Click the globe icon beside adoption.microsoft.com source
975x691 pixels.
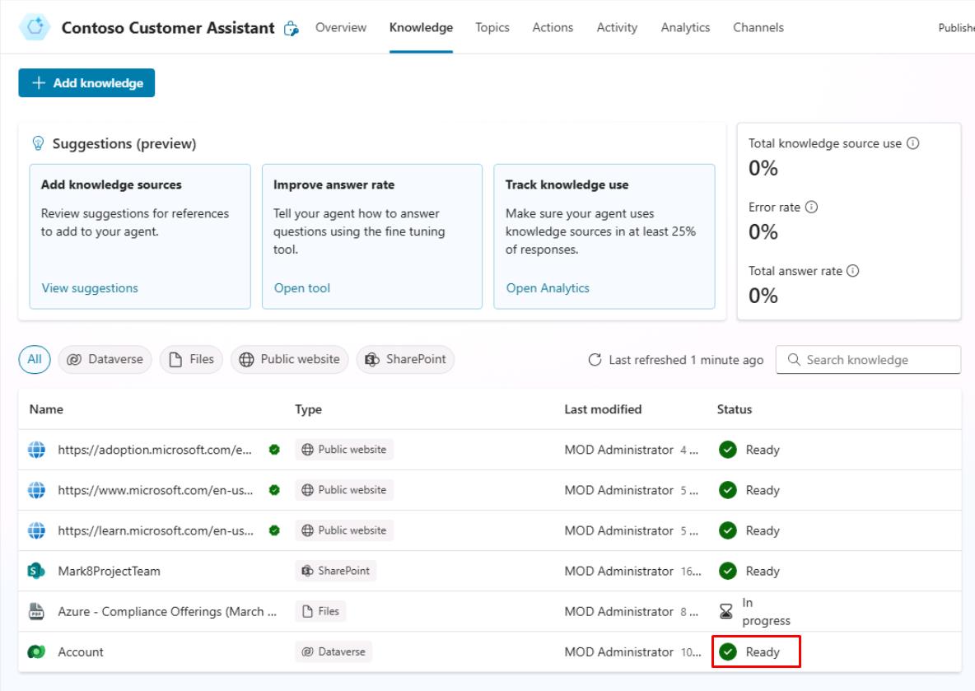pos(37,449)
